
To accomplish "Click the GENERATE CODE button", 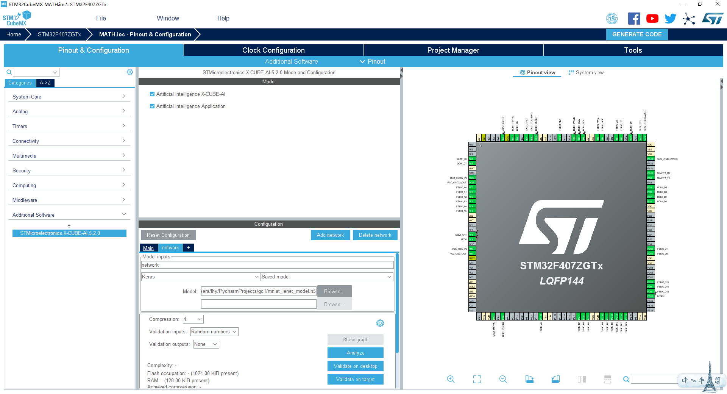I will pyautogui.click(x=637, y=34).
